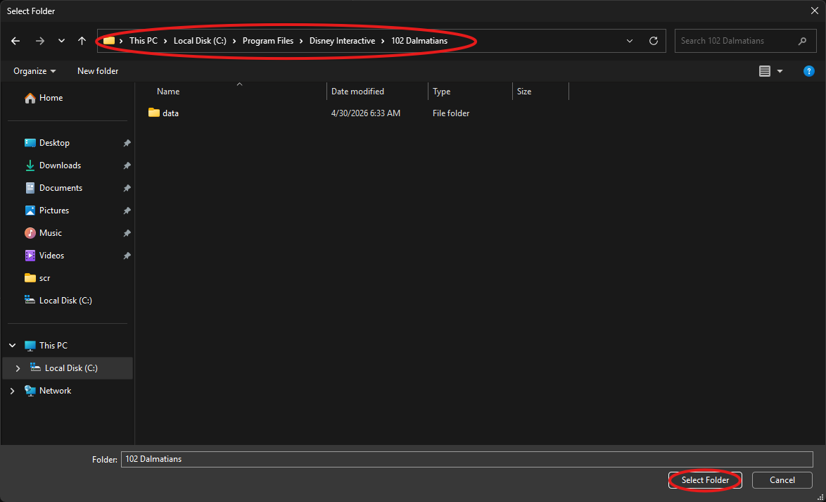Refresh the folder view
The height and width of the screenshot is (502, 826).
[x=654, y=41]
